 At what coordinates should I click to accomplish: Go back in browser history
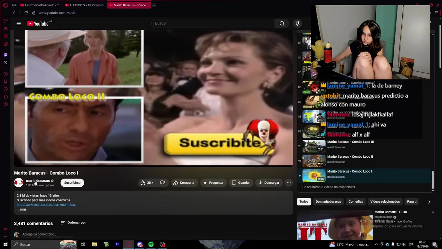[14, 13]
